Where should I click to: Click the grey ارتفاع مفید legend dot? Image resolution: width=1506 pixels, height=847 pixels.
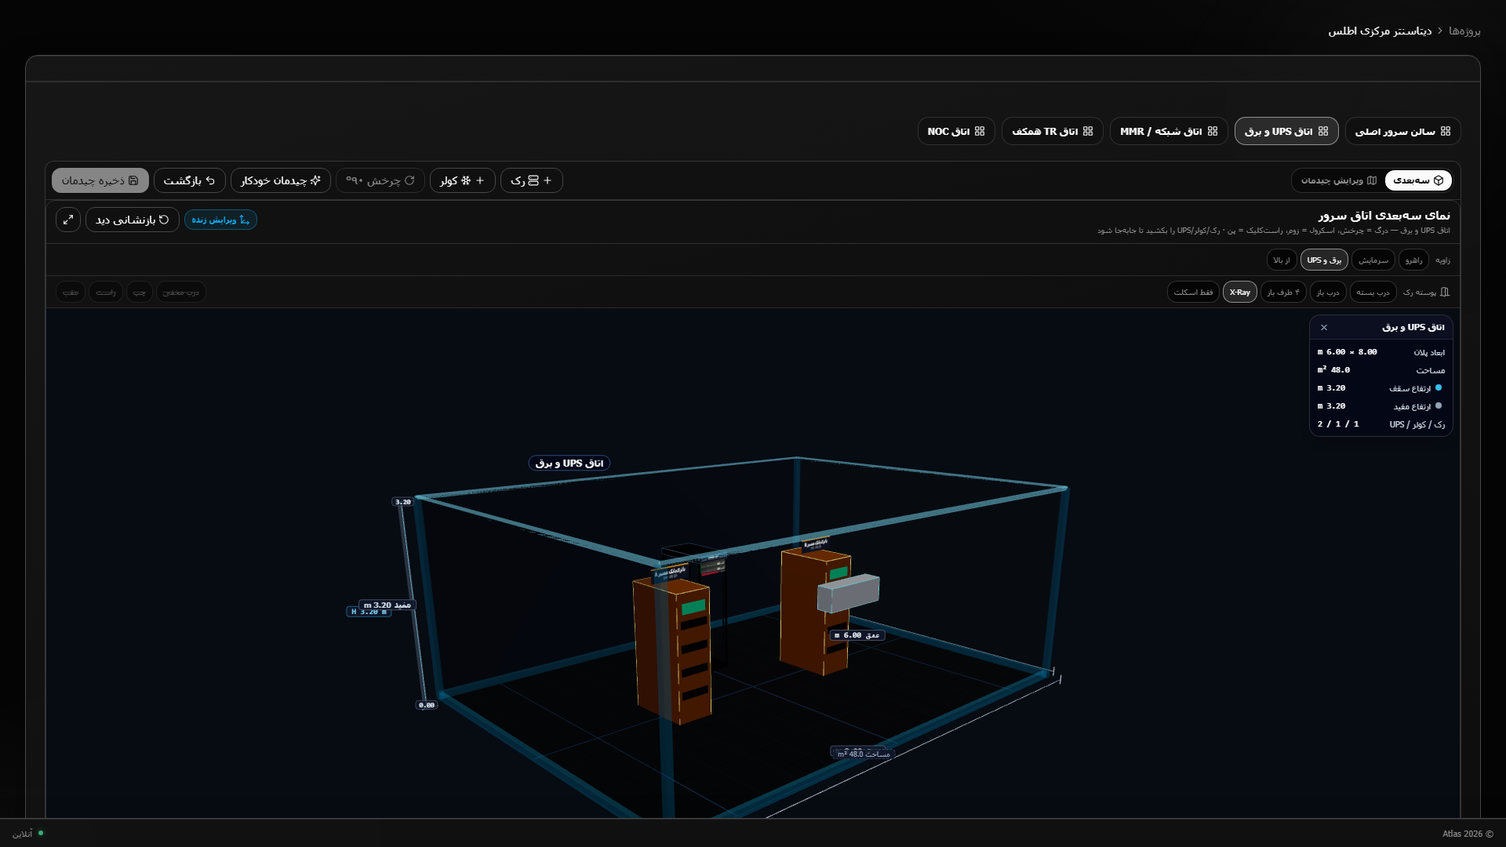(1438, 405)
